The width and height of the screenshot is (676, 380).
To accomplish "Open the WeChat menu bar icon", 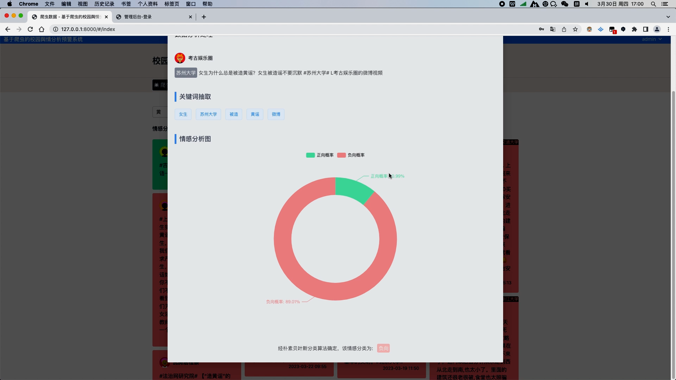I will [565, 4].
